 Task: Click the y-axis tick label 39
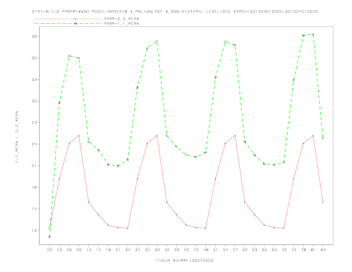tap(34, 36)
